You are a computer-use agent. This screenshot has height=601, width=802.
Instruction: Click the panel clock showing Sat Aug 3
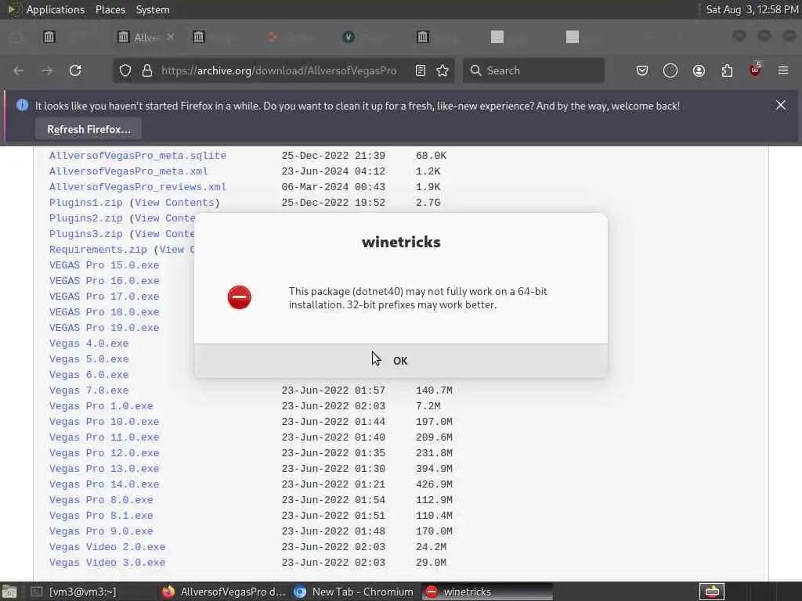752,9
